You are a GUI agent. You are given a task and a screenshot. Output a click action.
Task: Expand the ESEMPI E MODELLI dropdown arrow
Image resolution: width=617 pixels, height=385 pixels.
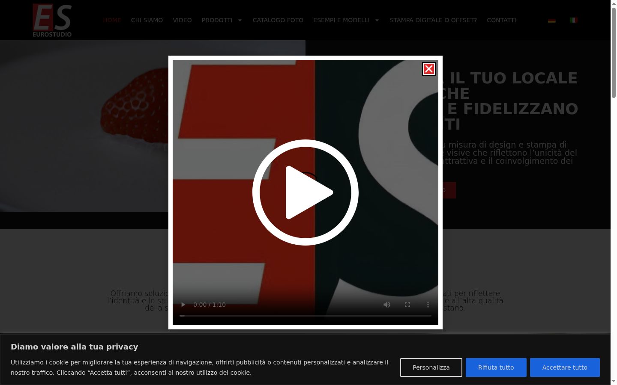(x=377, y=20)
